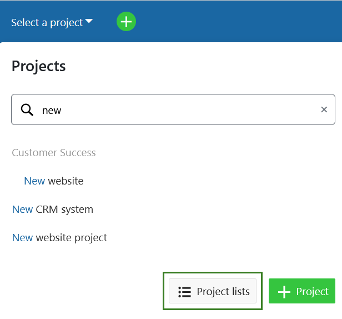Open Project lists
This screenshot has height=319, width=342.
213,291
